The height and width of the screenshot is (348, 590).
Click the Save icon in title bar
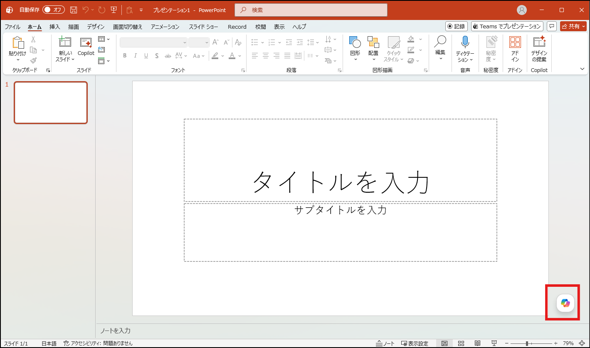[x=74, y=10]
